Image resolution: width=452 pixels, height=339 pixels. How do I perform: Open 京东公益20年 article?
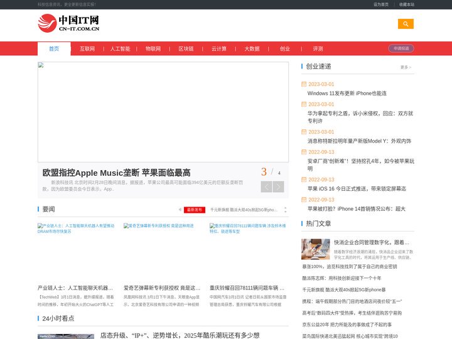coord(347,325)
